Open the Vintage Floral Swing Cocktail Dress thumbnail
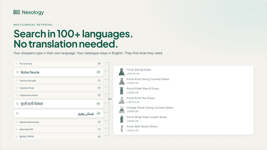Screen dimensions: 267x150 (x=122, y=110)
